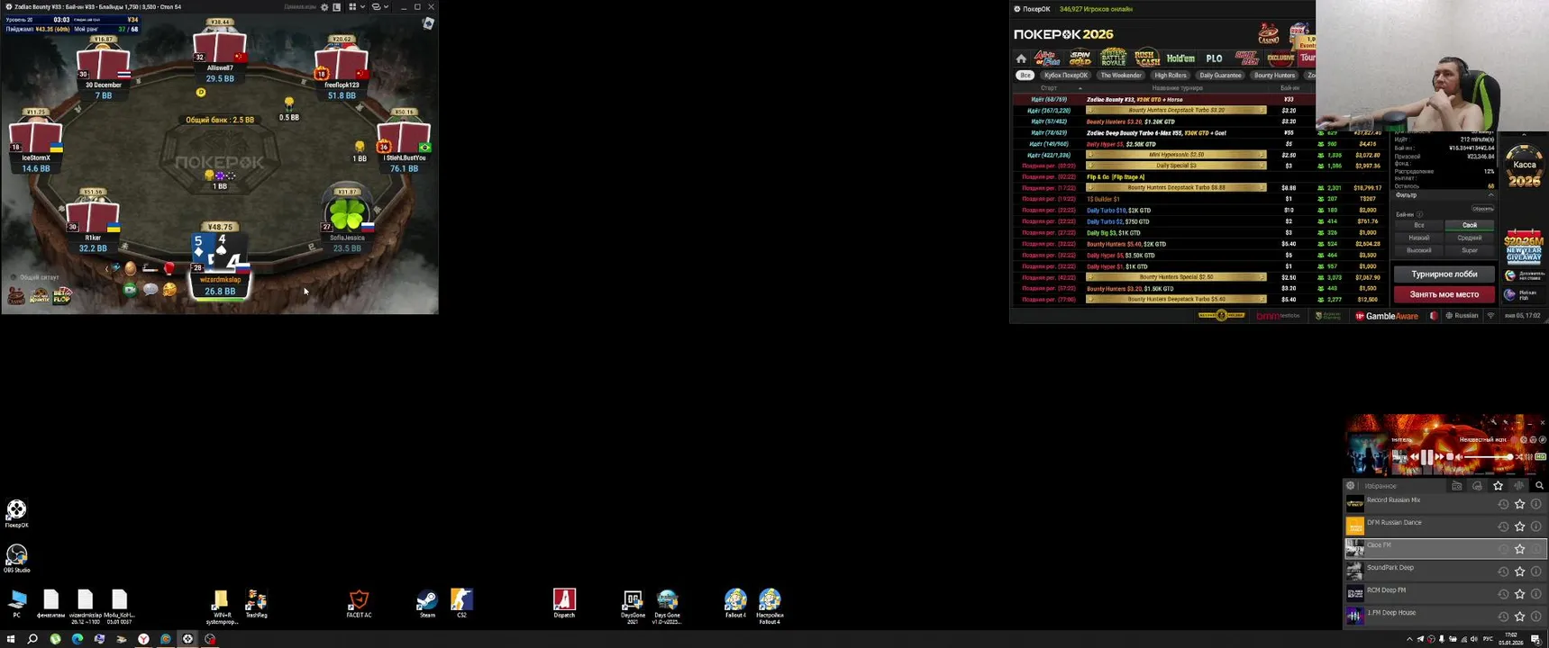Expand Bounty Hunters Deepstack Turbo $8.88 group
This screenshot has width=1549, height=648.
pyautogui.click(x=1176, y=188)
